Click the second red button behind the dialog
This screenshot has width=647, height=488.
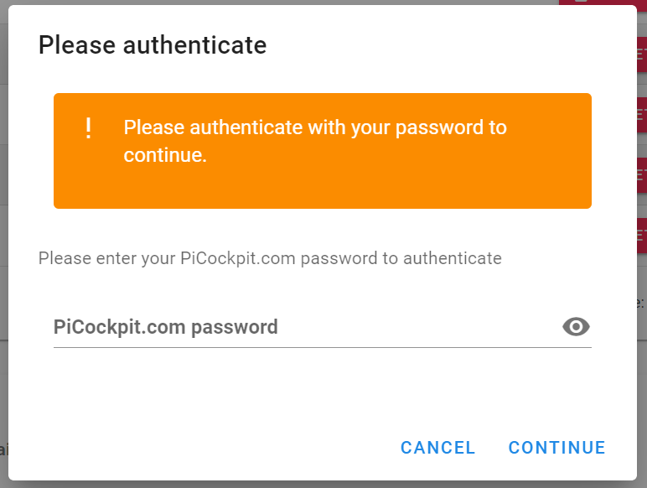642,115
